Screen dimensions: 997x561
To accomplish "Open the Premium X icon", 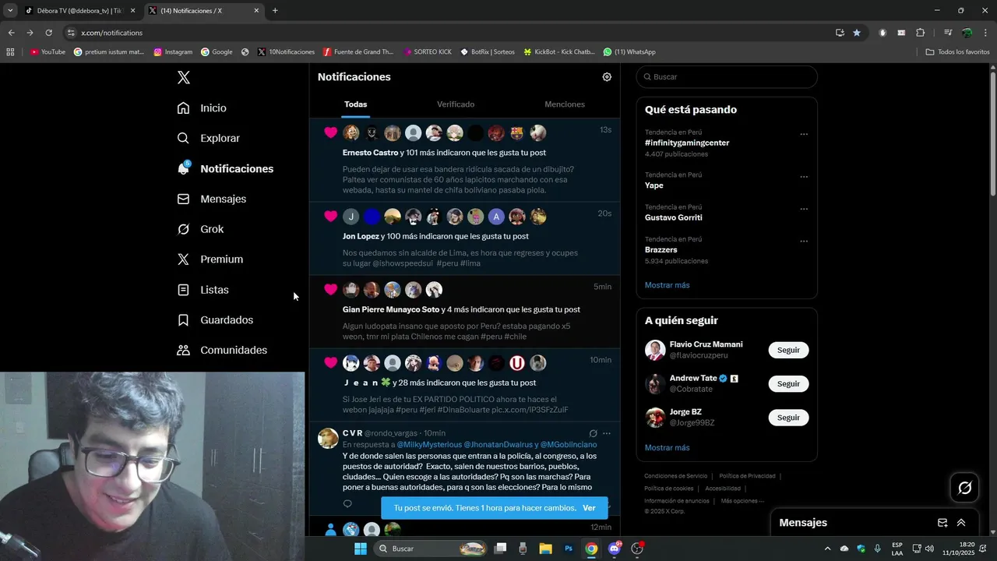I will [183, 259].
